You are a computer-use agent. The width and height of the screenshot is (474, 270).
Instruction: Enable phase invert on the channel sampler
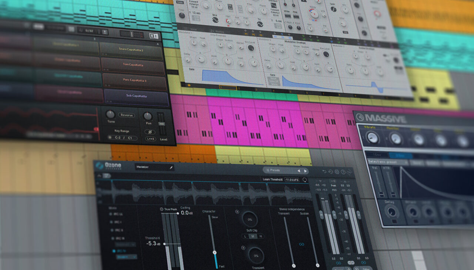click(150, 132)
